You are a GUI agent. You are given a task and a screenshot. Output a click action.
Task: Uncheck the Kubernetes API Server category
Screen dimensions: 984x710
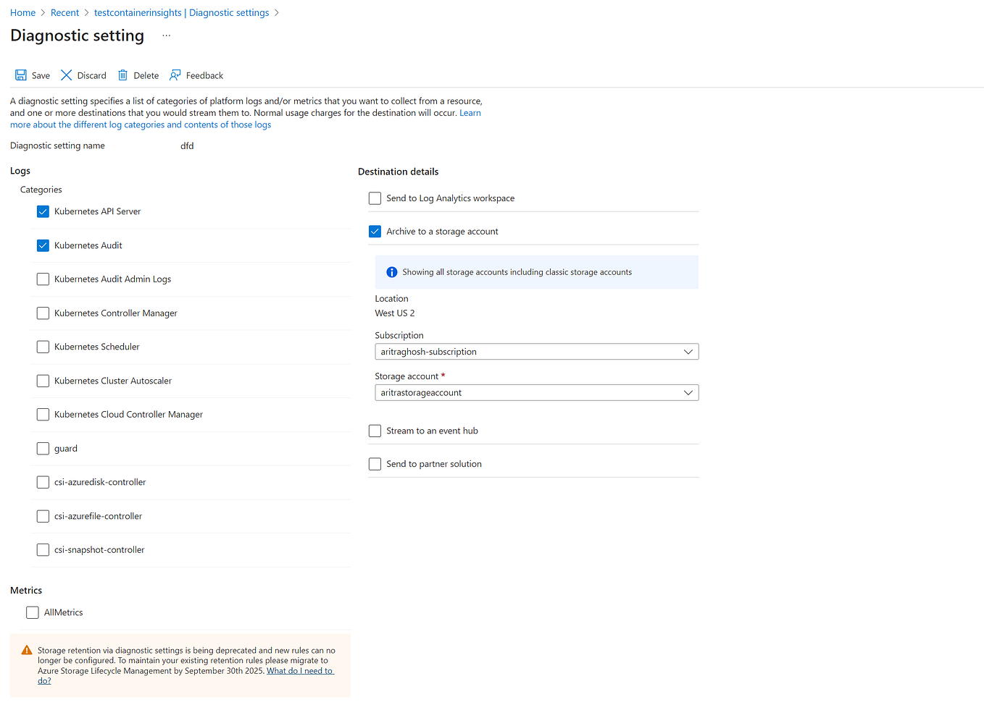pos(43,211)
